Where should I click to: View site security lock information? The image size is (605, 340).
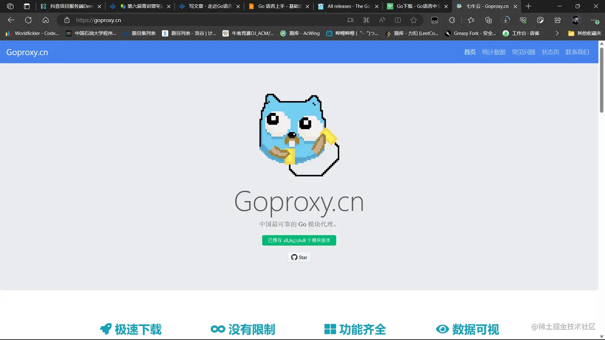point(67,20)
